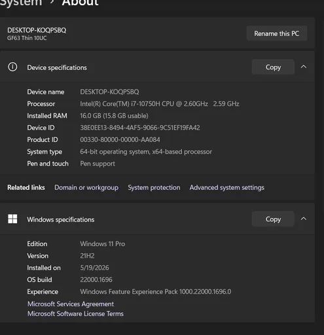Click Rename this PC button

(277, 33)
